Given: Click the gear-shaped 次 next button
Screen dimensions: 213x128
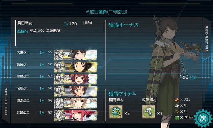Looking at the screenshot, I should point(203,118).
